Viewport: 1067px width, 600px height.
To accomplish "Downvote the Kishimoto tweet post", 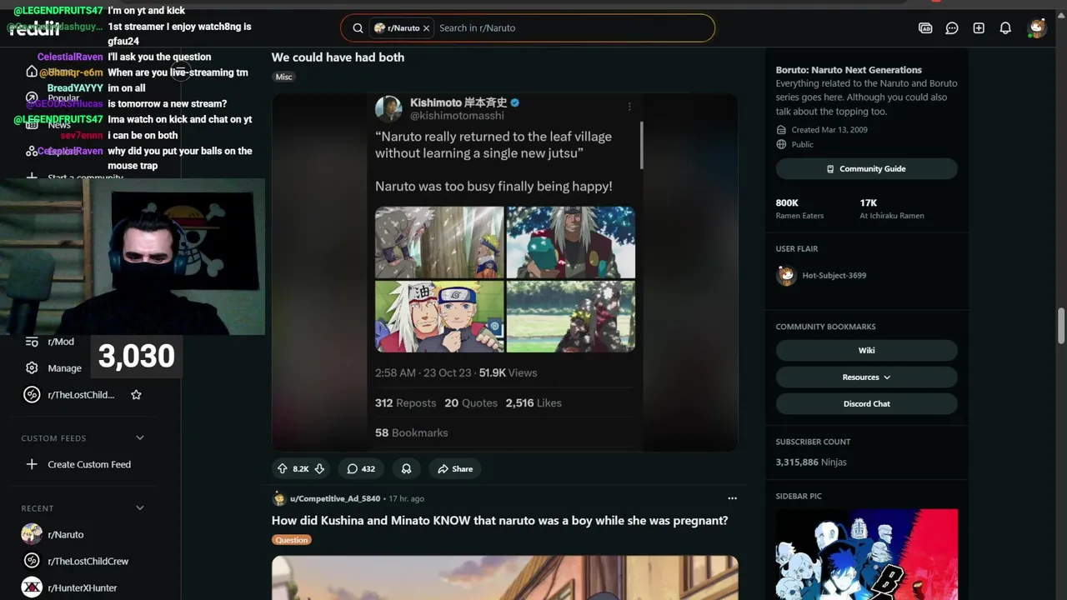I will [319, 468].
